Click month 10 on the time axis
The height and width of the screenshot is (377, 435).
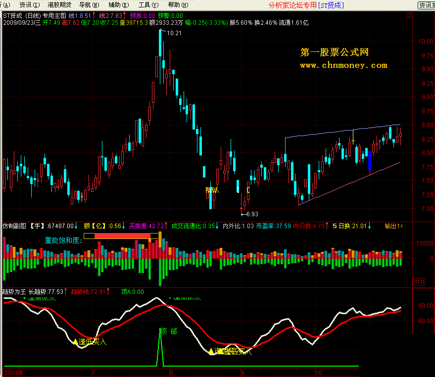(318, 373)
